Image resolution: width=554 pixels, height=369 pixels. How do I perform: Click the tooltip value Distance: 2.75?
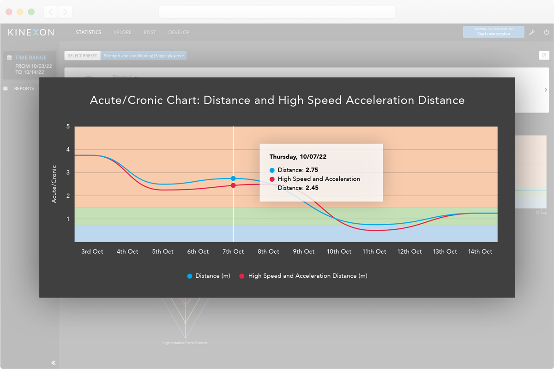coord(298,170)
